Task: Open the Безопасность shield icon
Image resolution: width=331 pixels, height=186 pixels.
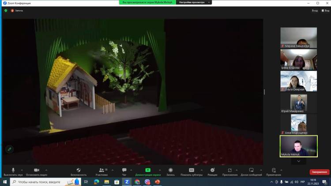Action: click(x=79, y=170)
